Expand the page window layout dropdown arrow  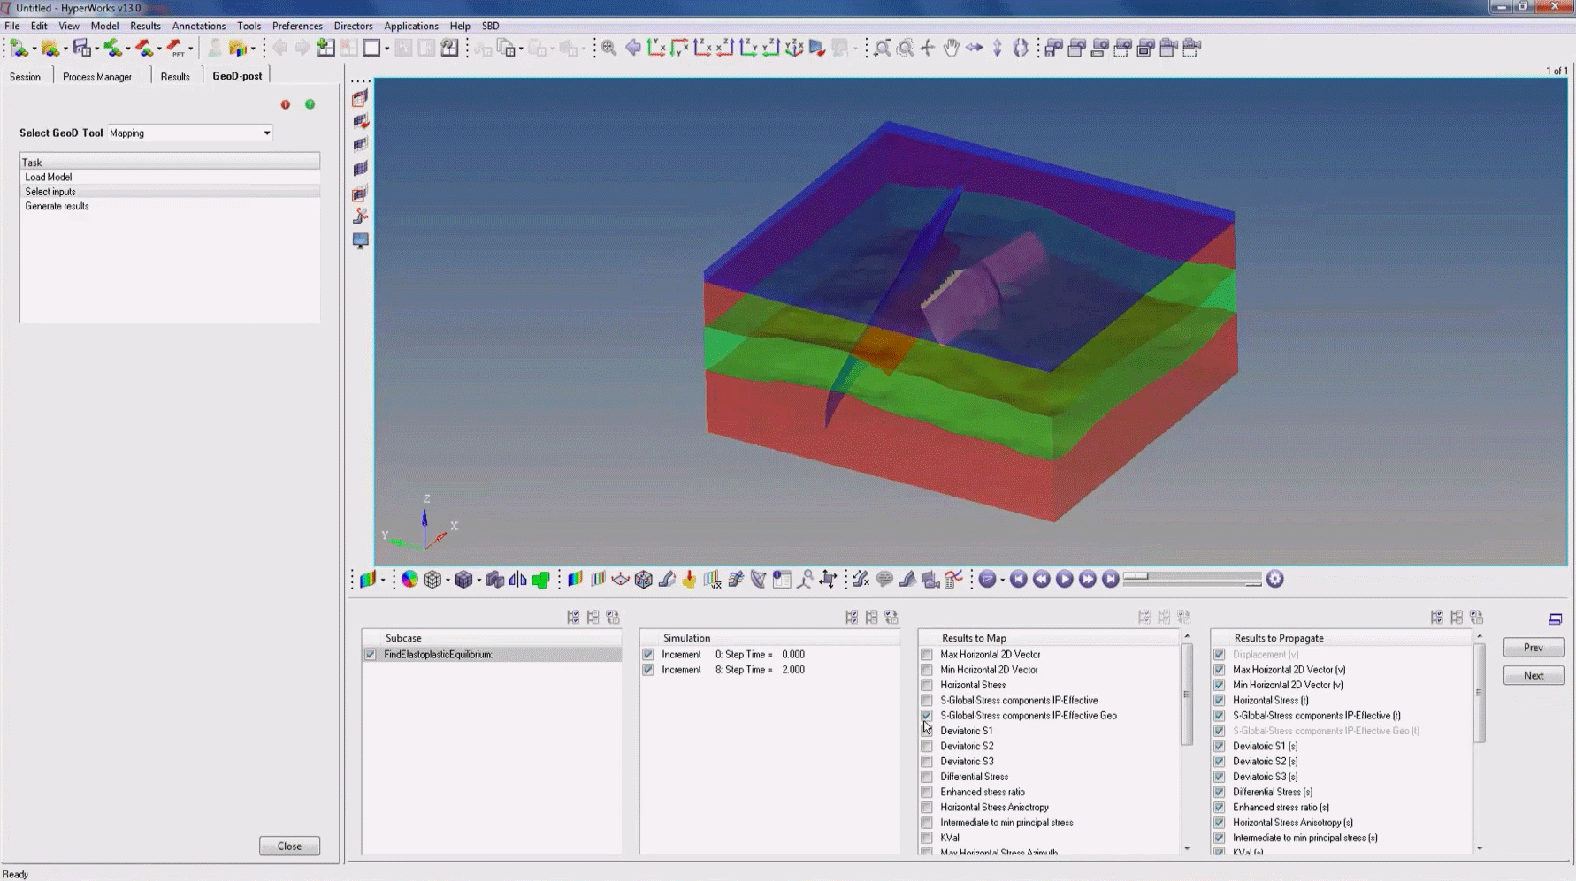[x=386, y=49]
